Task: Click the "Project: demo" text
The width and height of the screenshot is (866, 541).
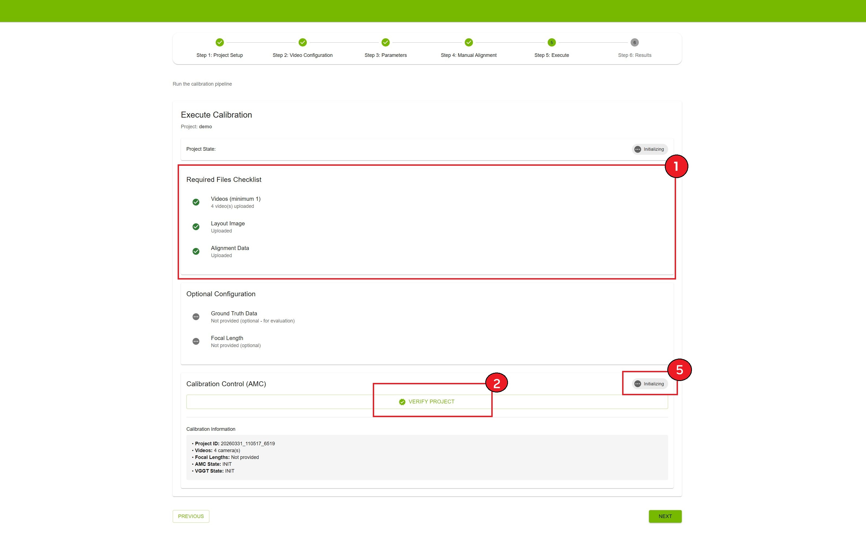Action: pos(196,127)
